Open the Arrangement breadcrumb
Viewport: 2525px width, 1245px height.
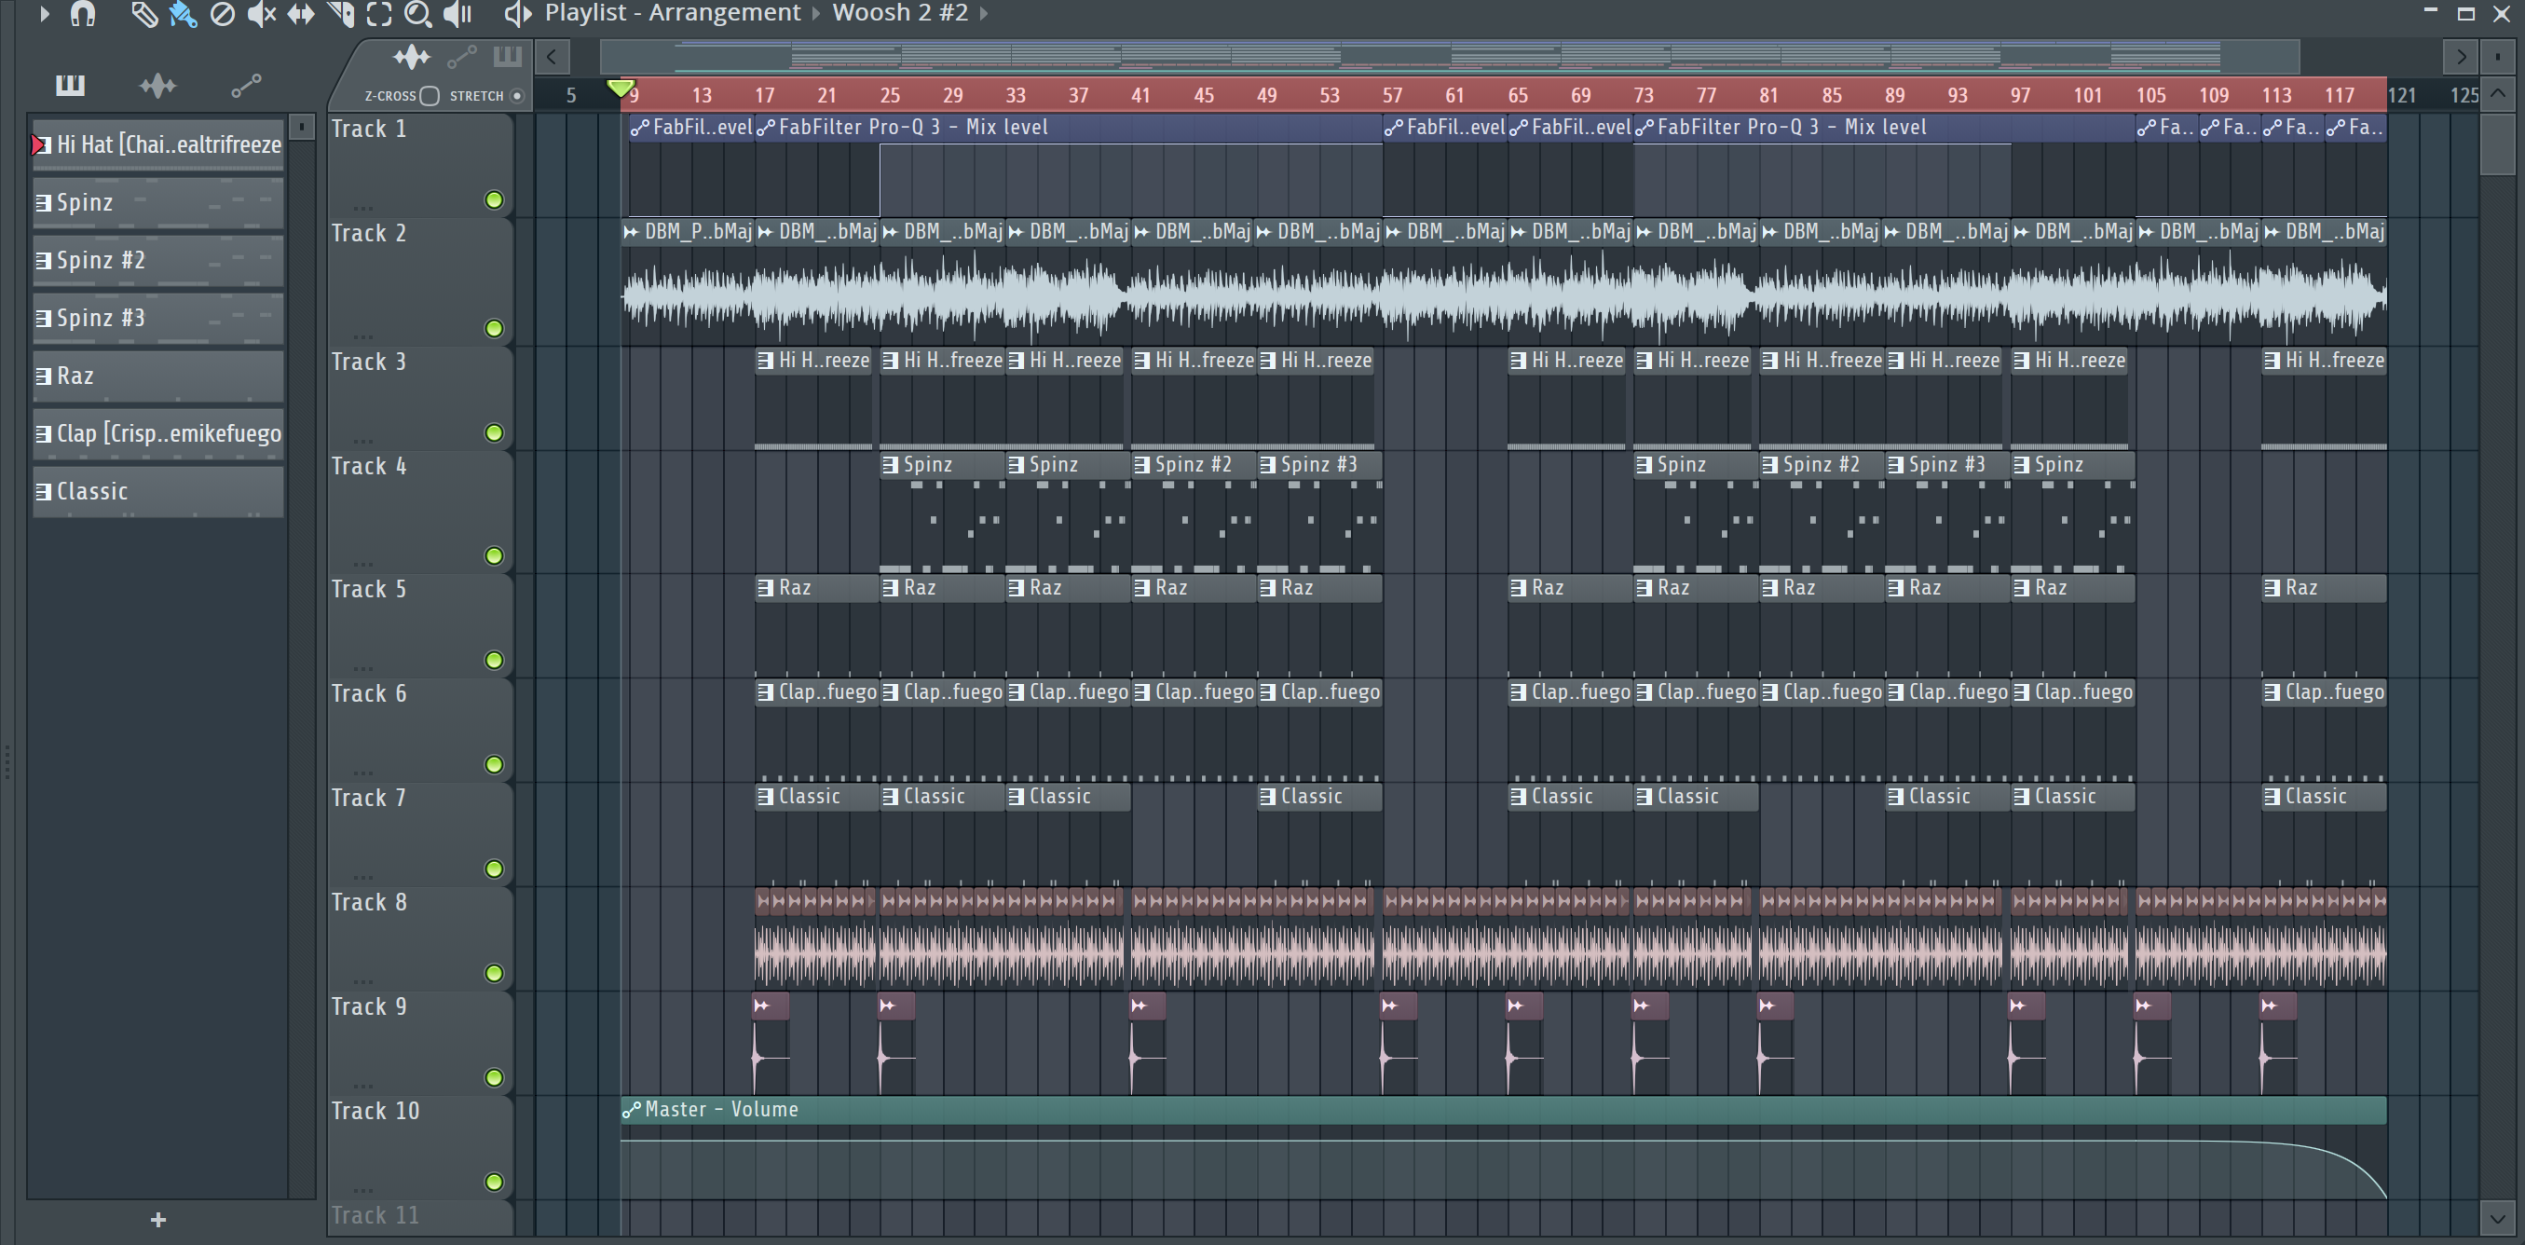click(724, 13)
